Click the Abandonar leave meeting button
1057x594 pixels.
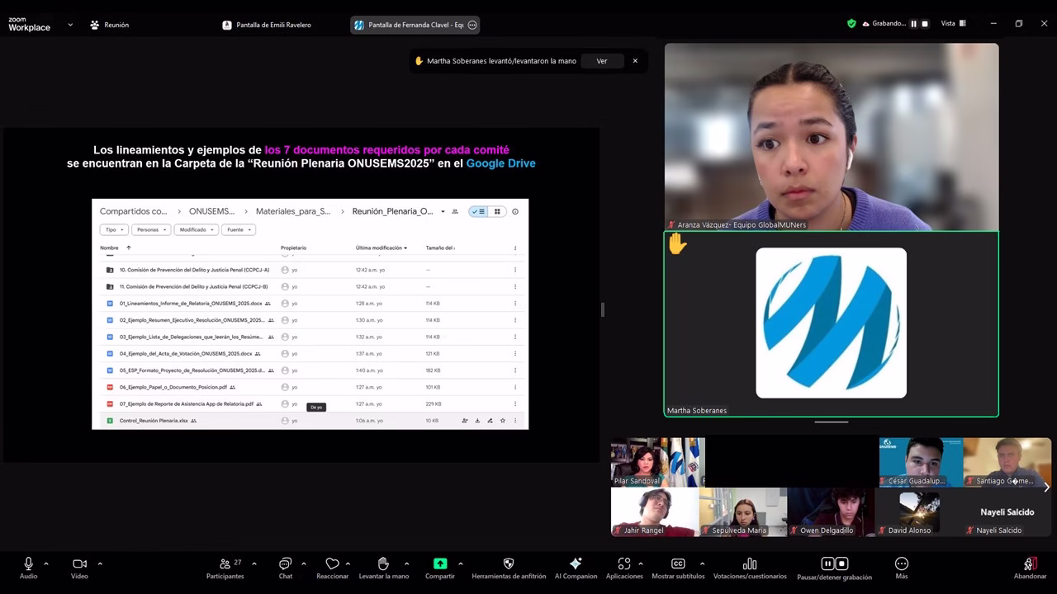pyautogui.click(x=1029, y=566)
